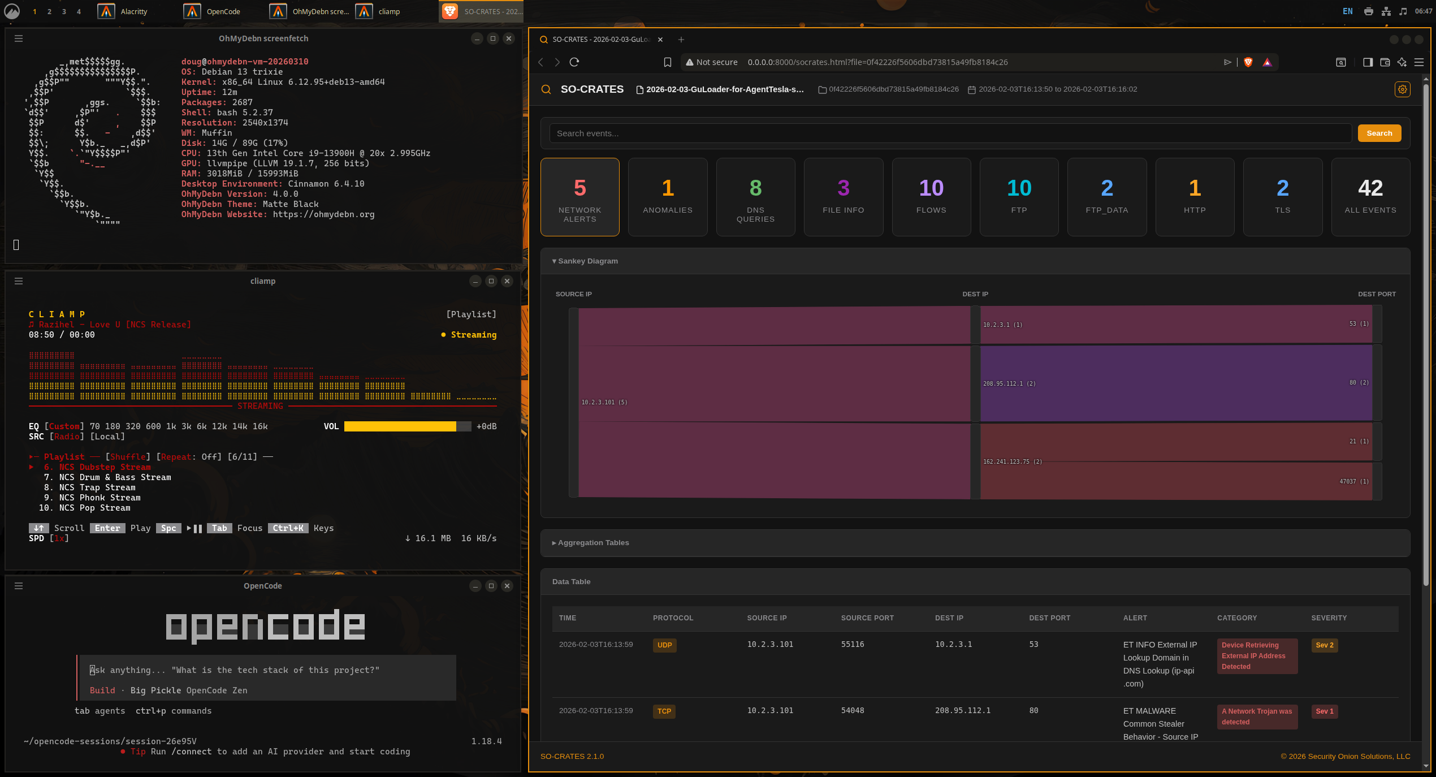This screenshot has height=777, width=1436.
Task: Show the HTTP events card
Action: (1195, 197)
